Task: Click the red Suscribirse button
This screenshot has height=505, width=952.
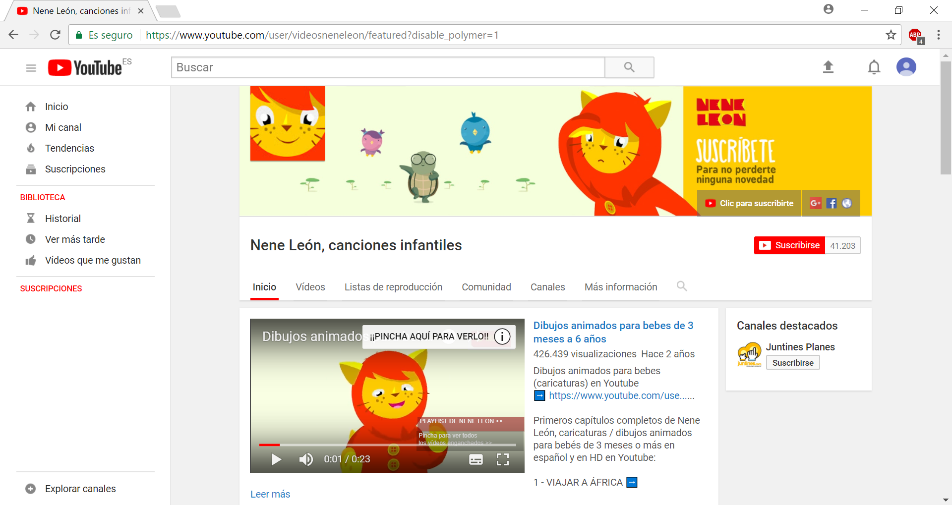Action: click(789, 245)
